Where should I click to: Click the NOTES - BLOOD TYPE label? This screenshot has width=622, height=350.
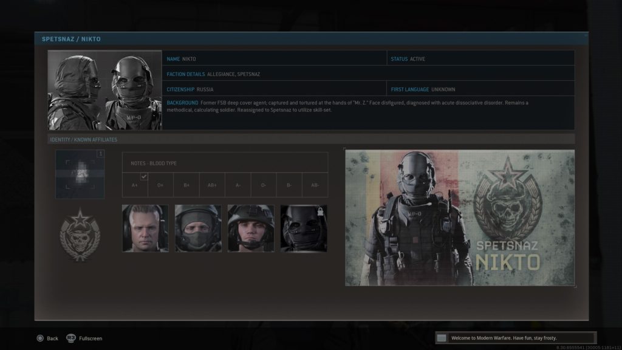click(x=154, y=163)
